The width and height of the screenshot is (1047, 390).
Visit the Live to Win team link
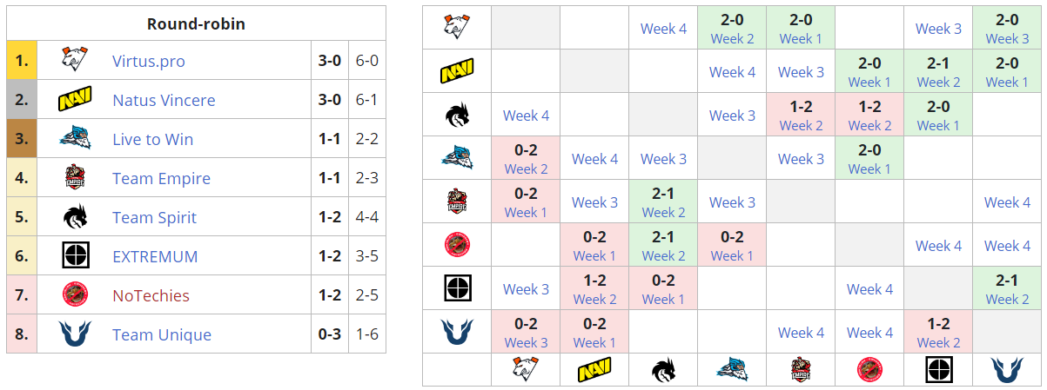pos(153,139)
